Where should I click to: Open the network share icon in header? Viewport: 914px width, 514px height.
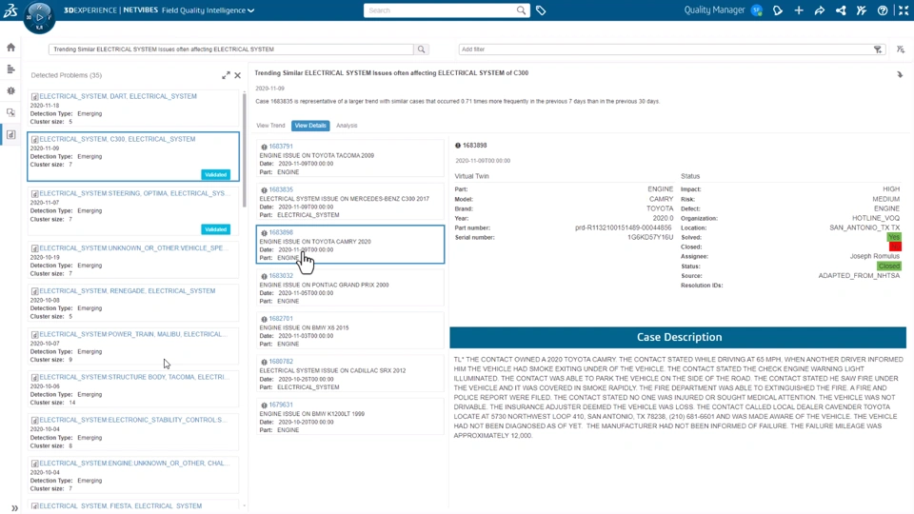click(841, 10)
